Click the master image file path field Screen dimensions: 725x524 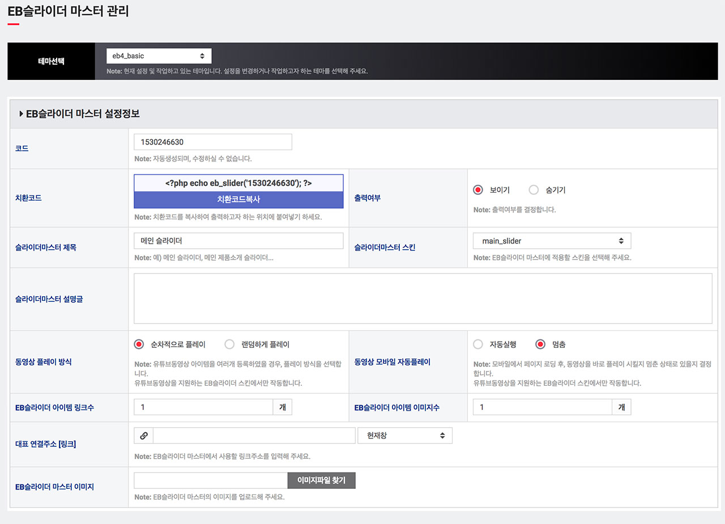click(211, 481)
